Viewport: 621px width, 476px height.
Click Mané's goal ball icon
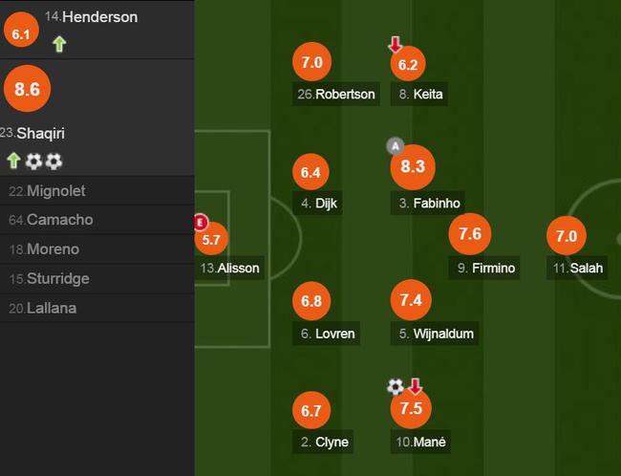(396, 387)
